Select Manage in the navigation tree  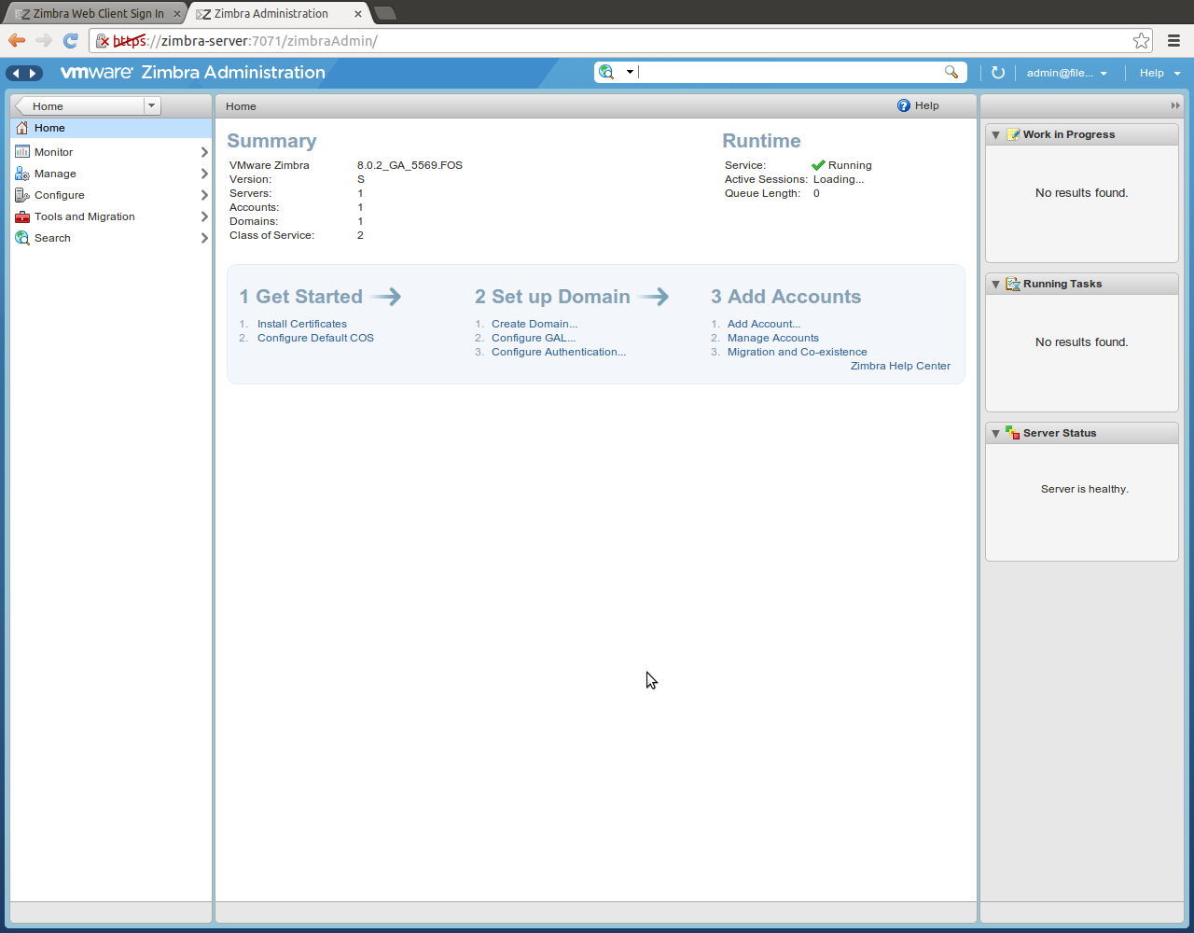pyautogui.click(x=111, y=174)
